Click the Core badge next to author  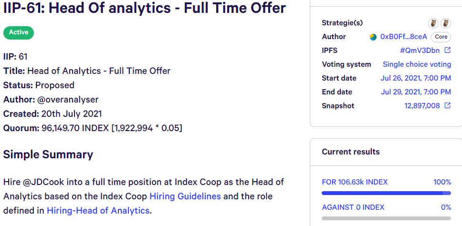pos(441,37)
